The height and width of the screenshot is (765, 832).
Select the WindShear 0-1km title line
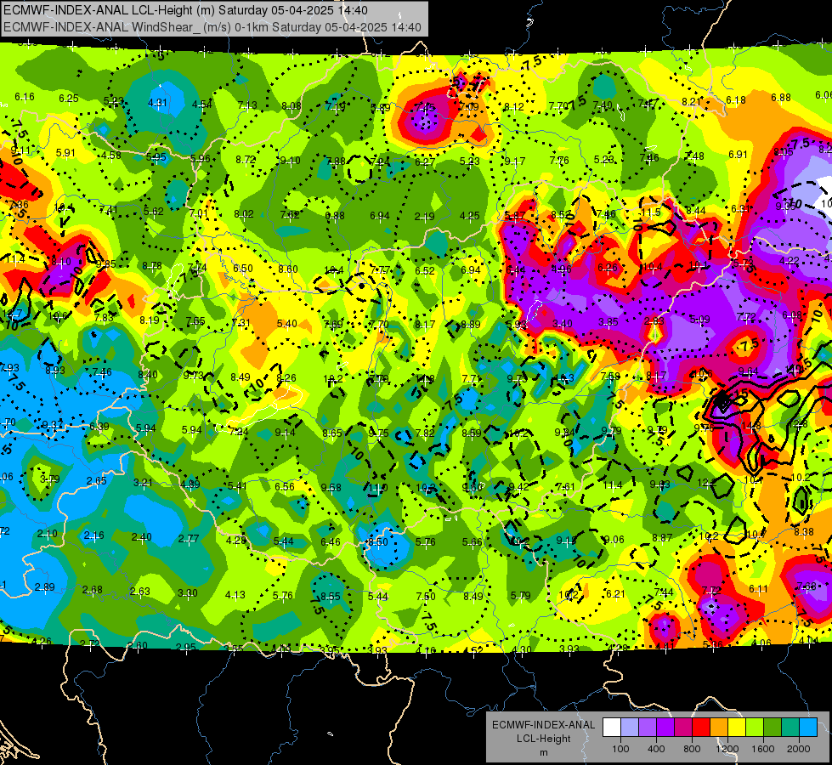212,27
